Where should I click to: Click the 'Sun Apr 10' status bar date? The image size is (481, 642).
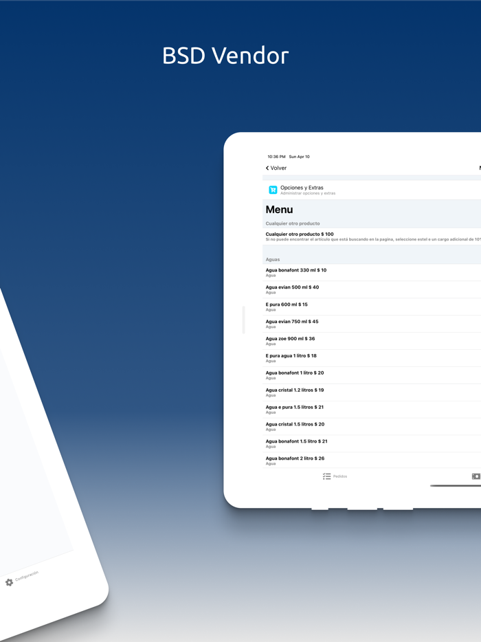point(299,157)
